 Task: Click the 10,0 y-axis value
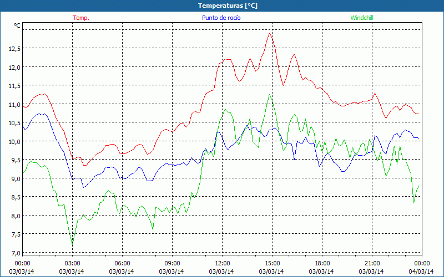14,141
